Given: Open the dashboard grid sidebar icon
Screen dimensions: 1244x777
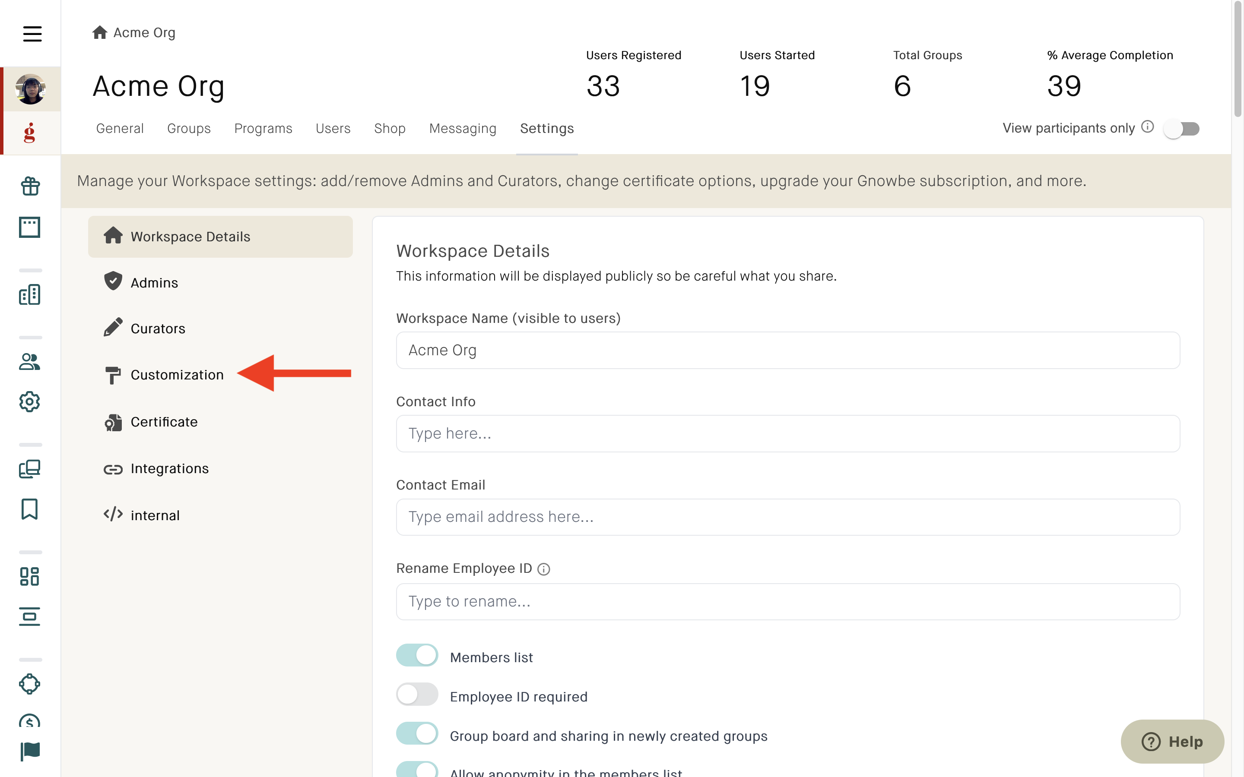Looking at the screenshot, I should click(x=30, y=577).
